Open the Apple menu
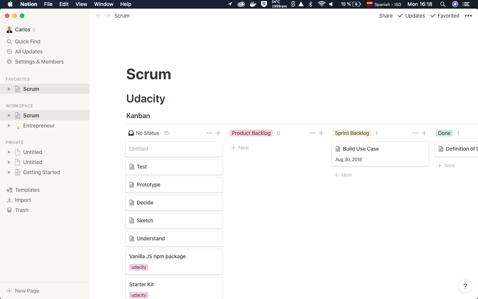Screen dimensions: 478x299 click(x=10, y=4)
